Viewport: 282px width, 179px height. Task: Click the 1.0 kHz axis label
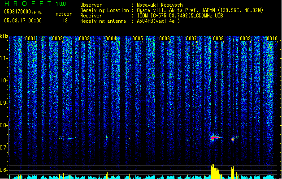tap(4, 81)
